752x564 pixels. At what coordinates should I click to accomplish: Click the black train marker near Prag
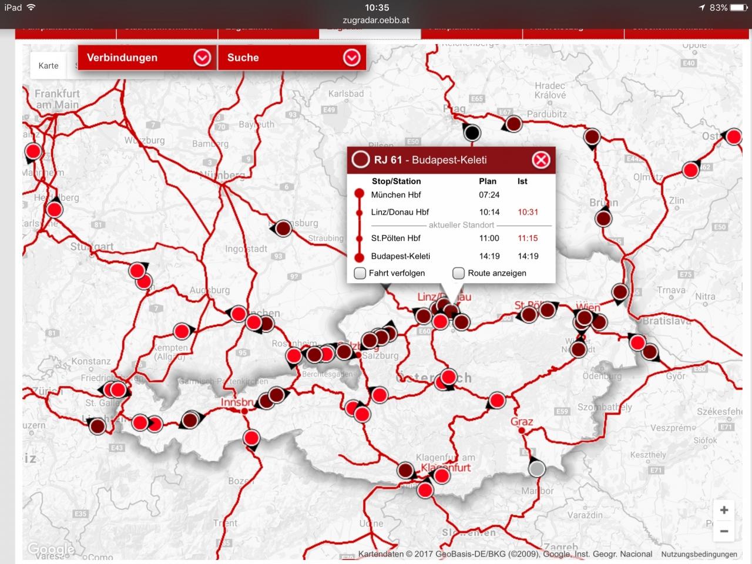pyautogui.click(x=472, y=132)
